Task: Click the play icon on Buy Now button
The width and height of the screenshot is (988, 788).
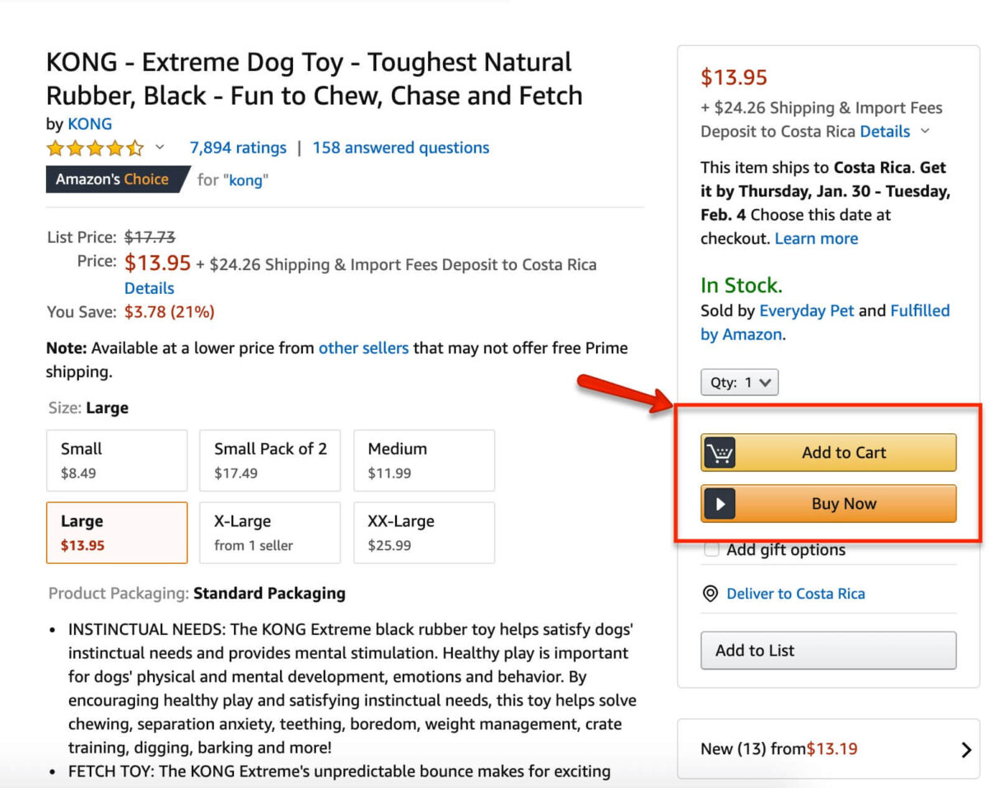Action: tap(719, 503)
